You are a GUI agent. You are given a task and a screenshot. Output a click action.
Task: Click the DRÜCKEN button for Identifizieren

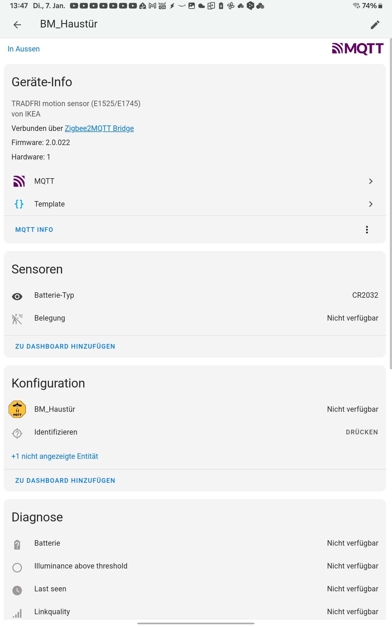tap(362, 432)
